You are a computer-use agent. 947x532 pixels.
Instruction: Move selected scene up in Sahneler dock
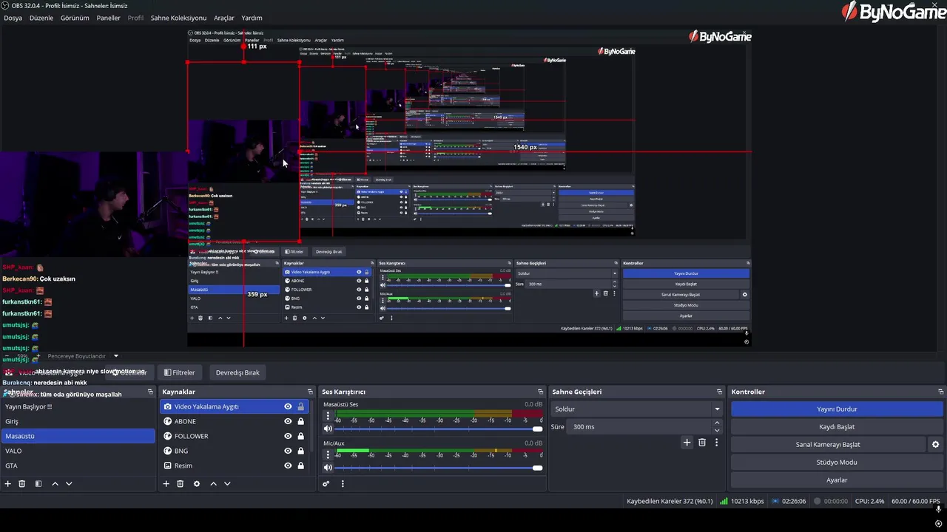point(55,484)
